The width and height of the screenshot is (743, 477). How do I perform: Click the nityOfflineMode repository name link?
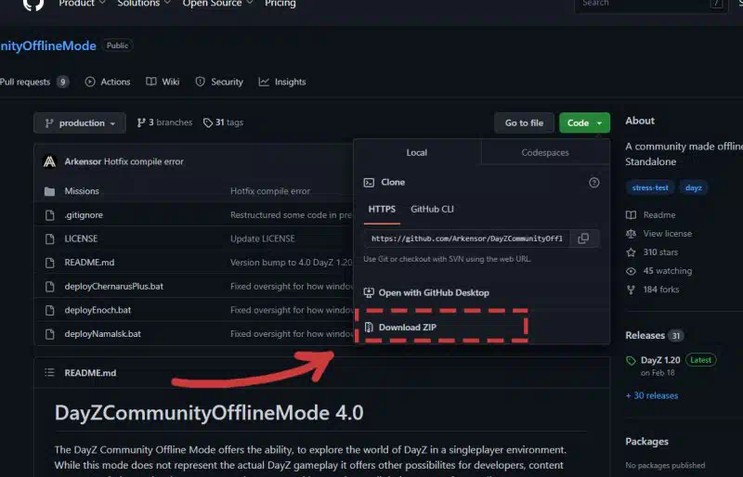coord(48,46)
